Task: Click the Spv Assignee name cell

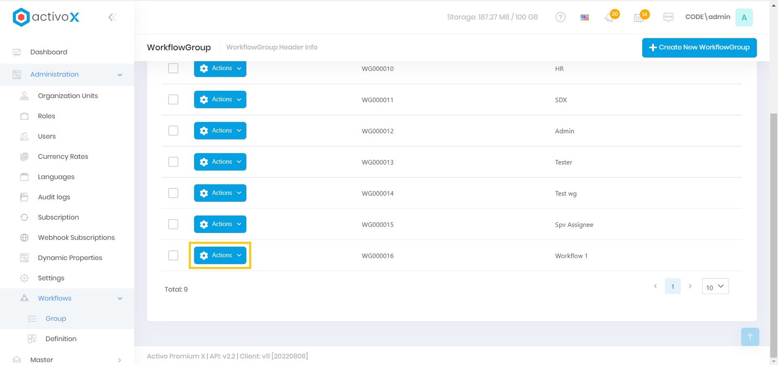Action: tap(574, 225)
